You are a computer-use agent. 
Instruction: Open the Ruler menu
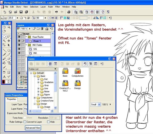click(x=50, y=7)
